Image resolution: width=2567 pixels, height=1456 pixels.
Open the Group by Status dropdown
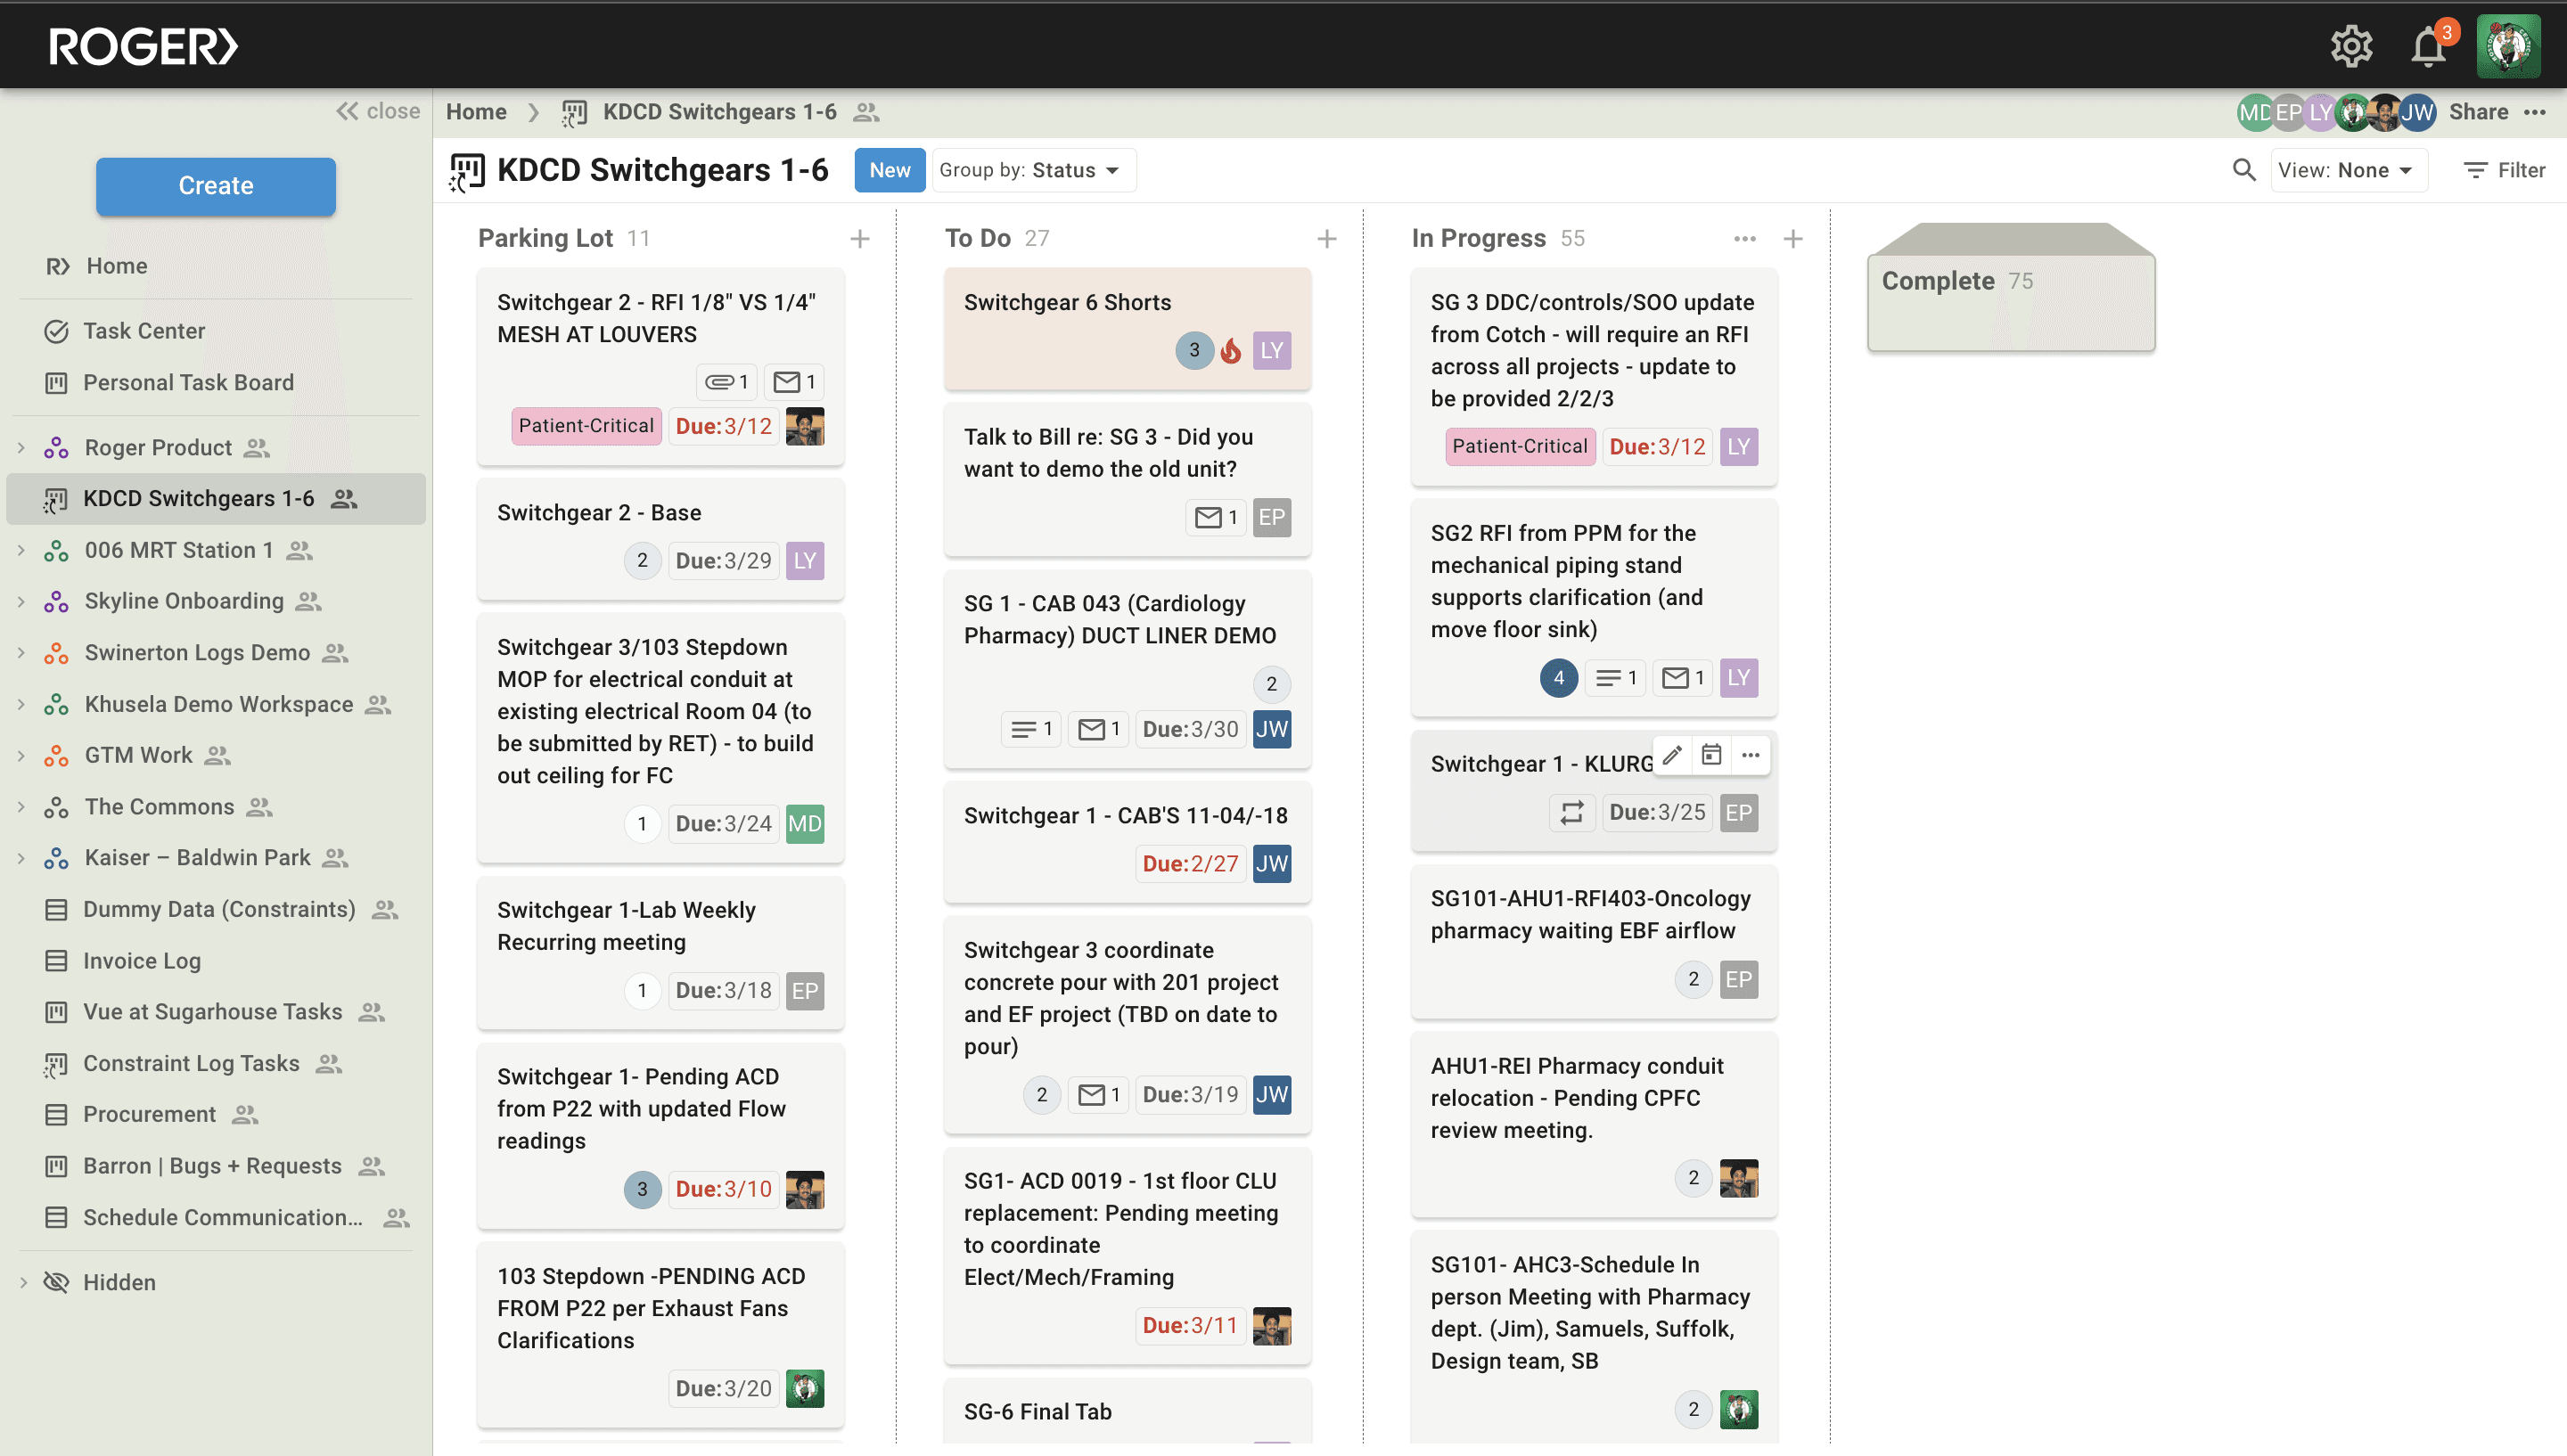(1031, 170)
